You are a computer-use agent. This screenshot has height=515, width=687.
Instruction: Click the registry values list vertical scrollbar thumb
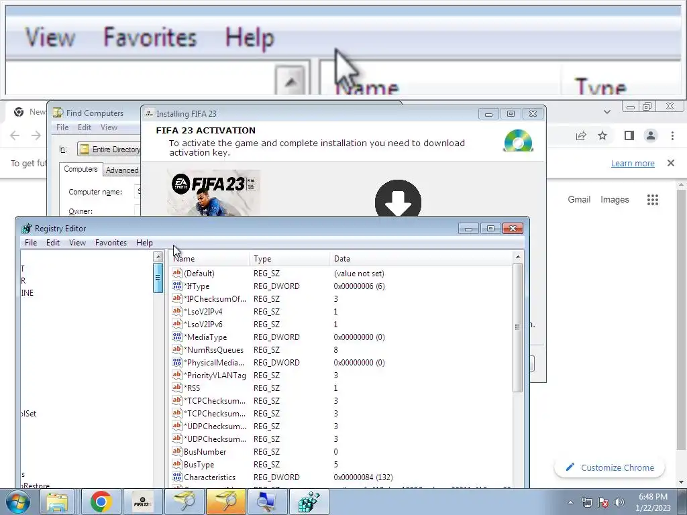point(517,327)
